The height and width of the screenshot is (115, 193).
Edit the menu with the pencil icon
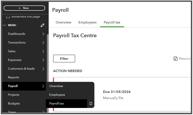[x=42, y=25]
